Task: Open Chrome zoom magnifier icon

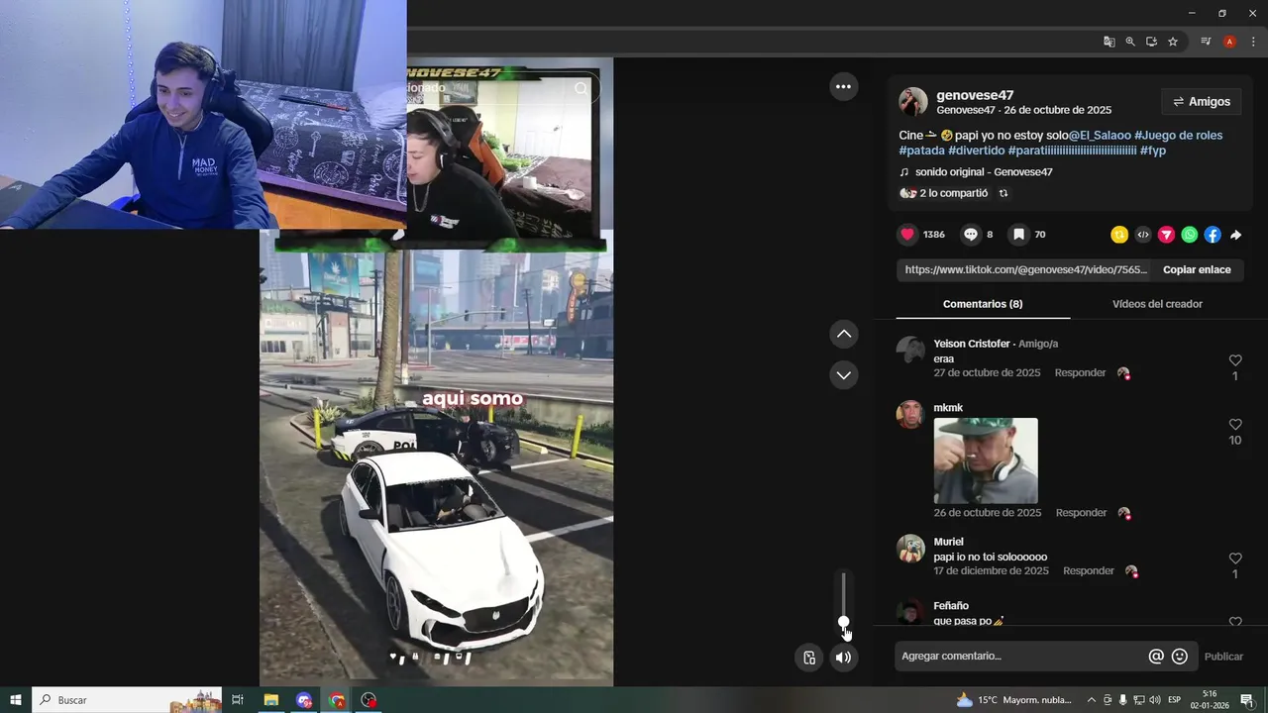Action: point(1130,42)
